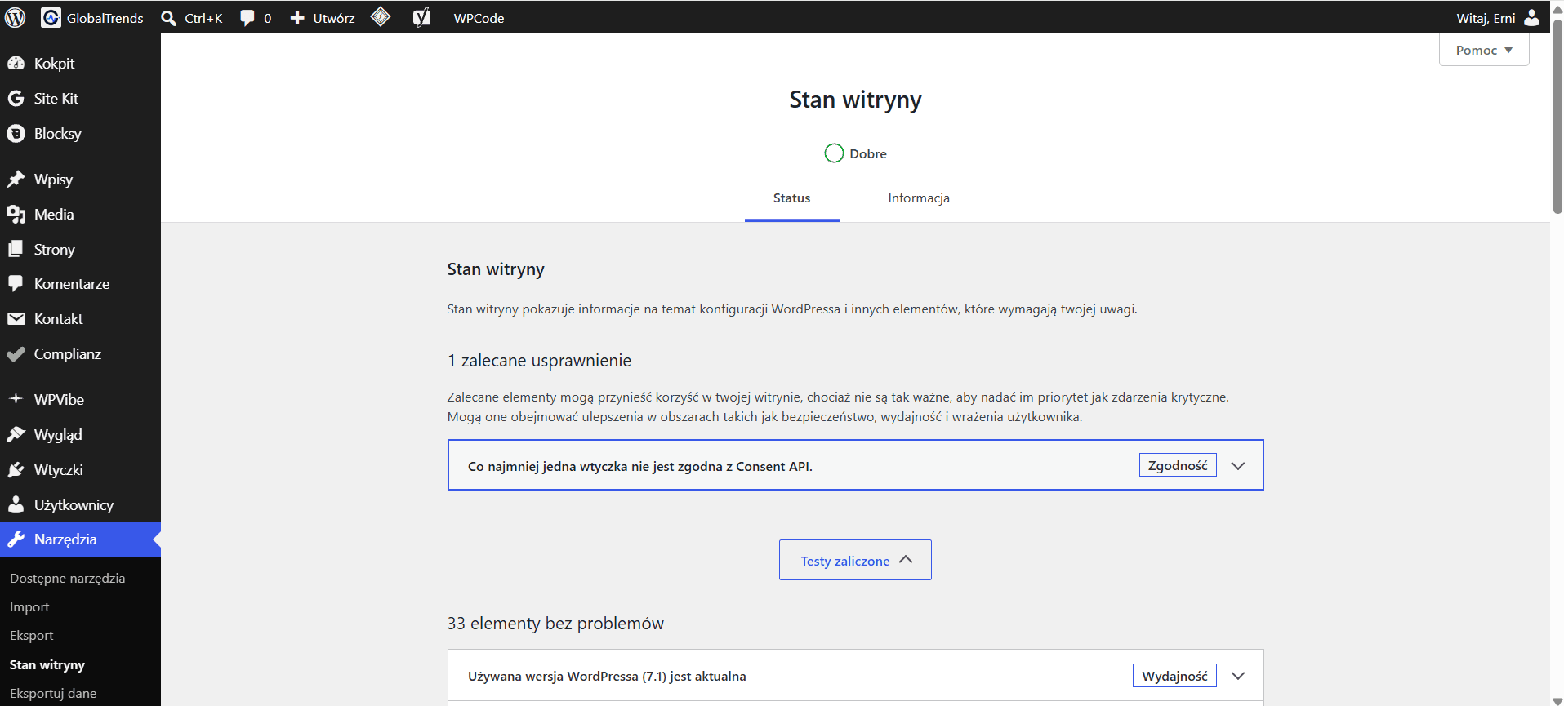Image resolution: width=1564 pixels, height=706 pixels.
Task: Open the WPVibe menu item
Action: pos(80,399)
